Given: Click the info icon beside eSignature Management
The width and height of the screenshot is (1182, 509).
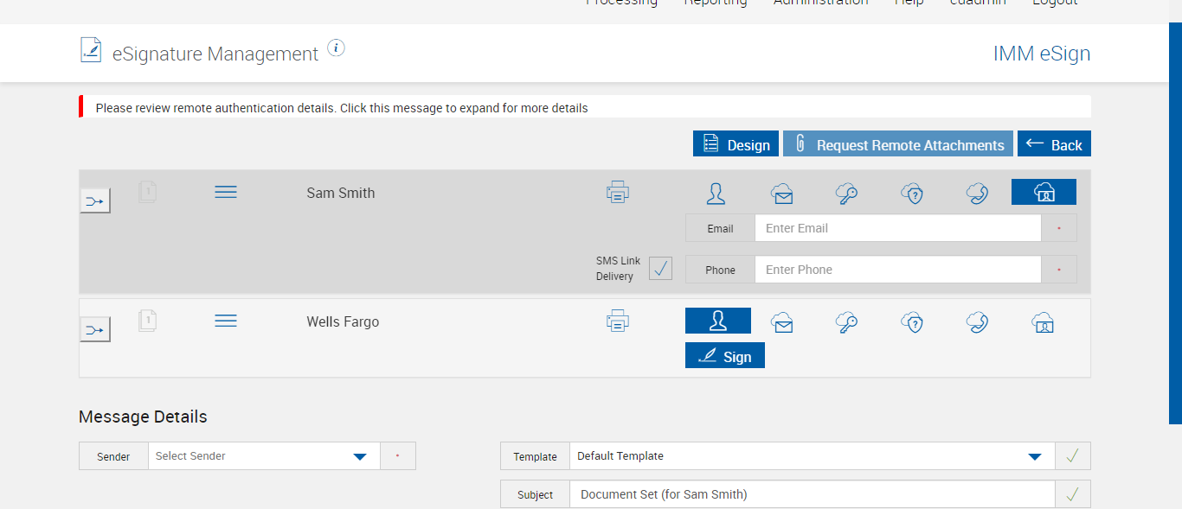Looking at the screenshot, I should (337, 48).
